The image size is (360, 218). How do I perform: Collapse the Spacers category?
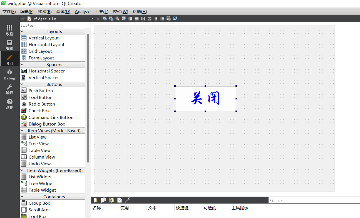tap(22, 64)
